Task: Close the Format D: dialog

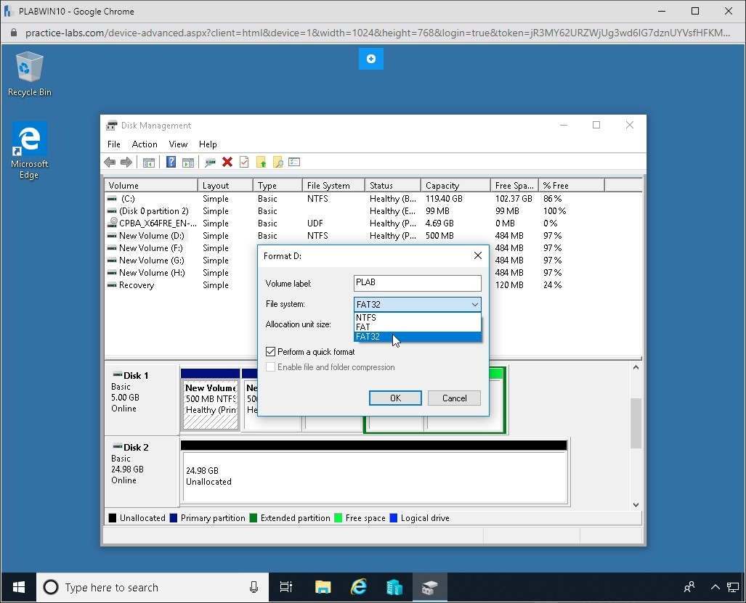Action: coord(478,255)
